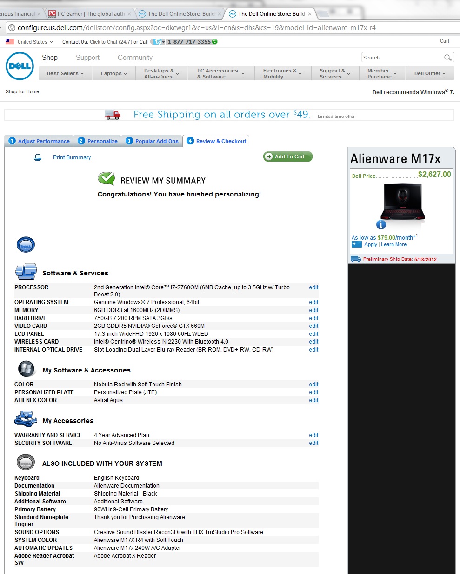Switch to Adjust Performance tab
460x574 pixels.
pyautogui.click(x=39, y=141)
